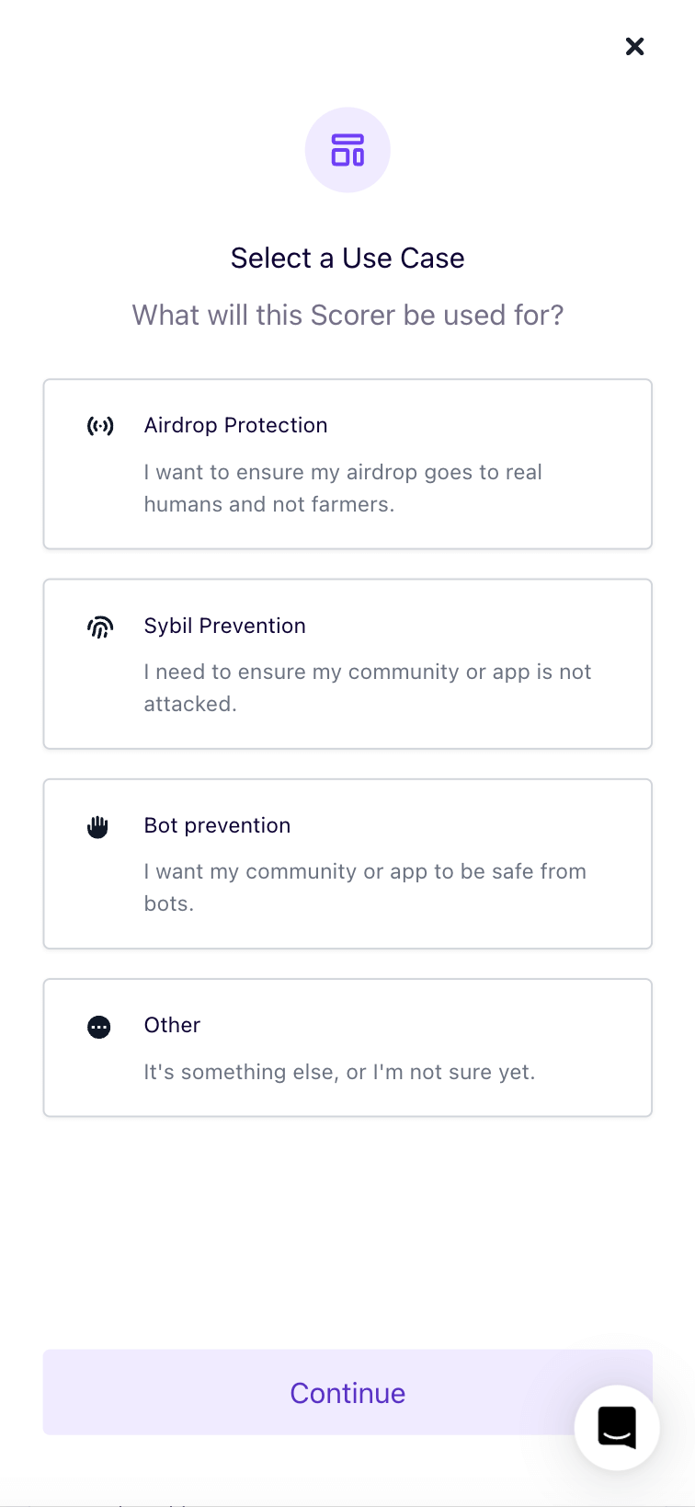
Task: Click the Other ellipsis circle icon
Action: [99, 1027]
